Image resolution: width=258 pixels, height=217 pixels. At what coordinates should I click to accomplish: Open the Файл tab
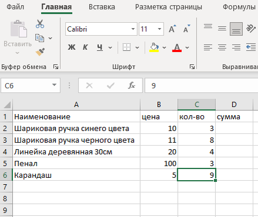pos(15,7)
